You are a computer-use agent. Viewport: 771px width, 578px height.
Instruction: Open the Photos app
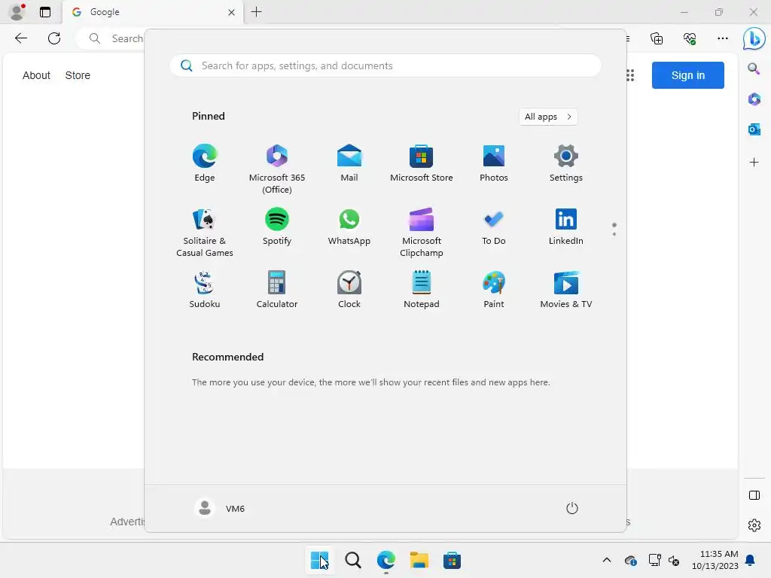(x=494, y=163)
